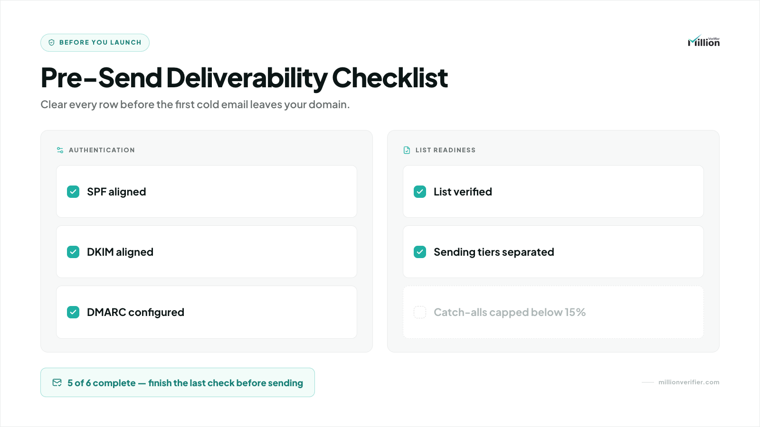The width and height of the screenshot is (760, 427).
Task: Check the Catch-alls capped below 15% box
Action: [x=420, y=312]
